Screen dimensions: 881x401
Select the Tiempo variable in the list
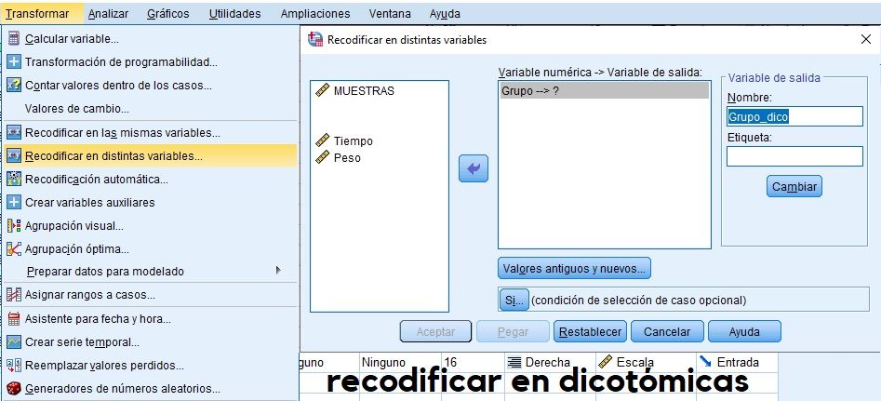point(353,141)
